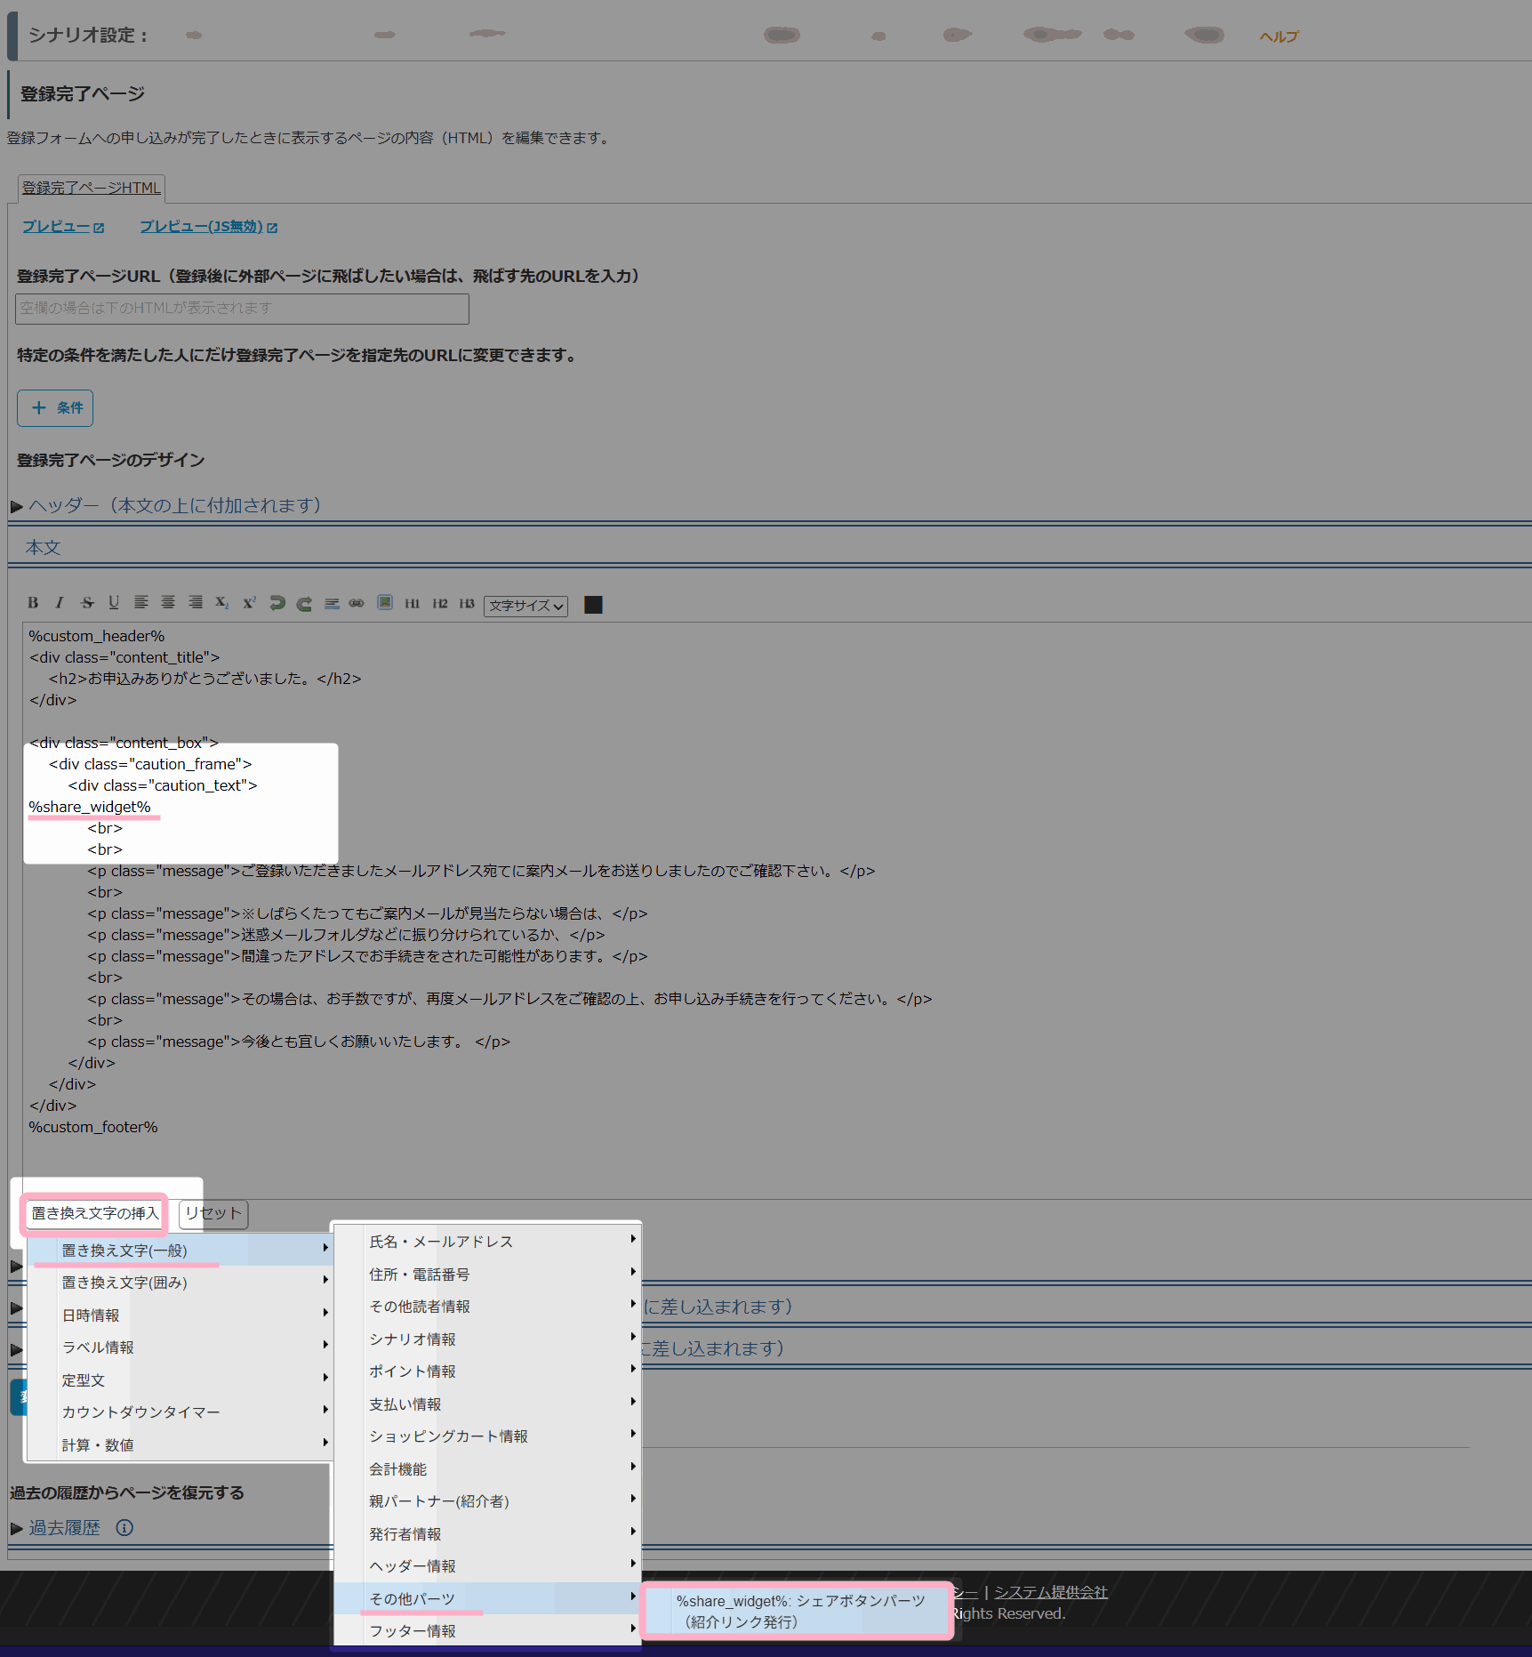This screenshot has width=1532, height=1657.
Task: Select ポイント情報 in the submenu
Action: [x=413, y=1371]
